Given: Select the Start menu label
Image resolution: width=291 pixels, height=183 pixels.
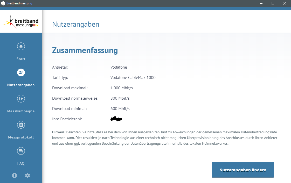Looking at the screenshot, I should coord(21,59).
